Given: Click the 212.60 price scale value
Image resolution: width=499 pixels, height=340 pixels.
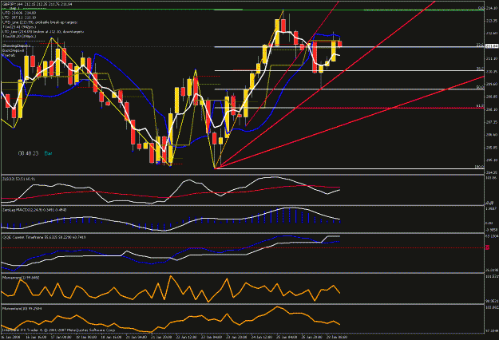Looking at the screenshot, I should coord(492,33).
